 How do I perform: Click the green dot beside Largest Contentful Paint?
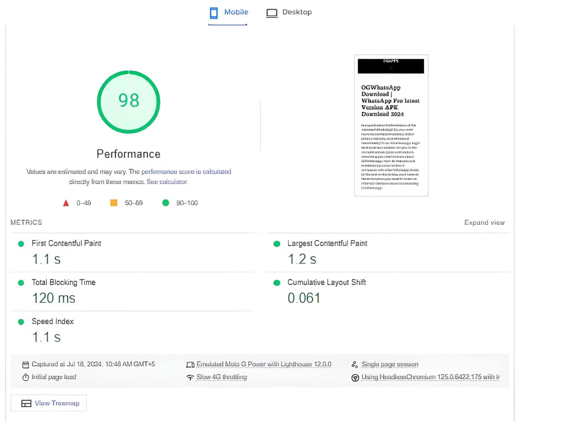click(277, 244)
